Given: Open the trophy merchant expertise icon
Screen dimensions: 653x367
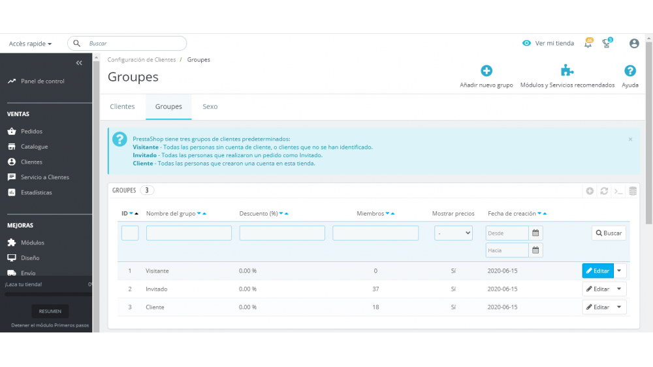Looking at the screenshot, I should click(607, 43).
